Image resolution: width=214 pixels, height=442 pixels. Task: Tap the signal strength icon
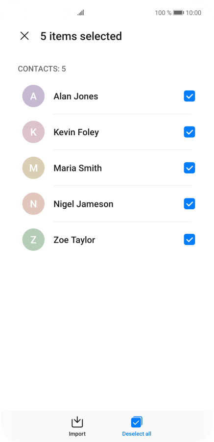[81, 13]
